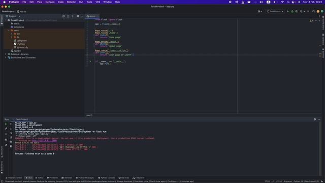
Task: Collapse the FlaskProject root folder
Action: (6, 20)
